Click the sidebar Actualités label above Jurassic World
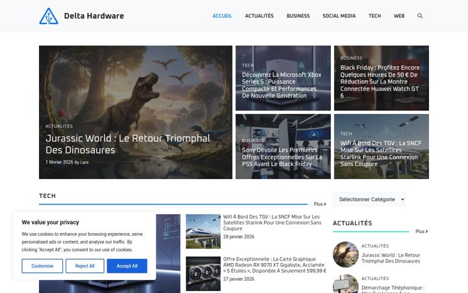The height and width of the screenshot is (293, 468). pos(375,245)
